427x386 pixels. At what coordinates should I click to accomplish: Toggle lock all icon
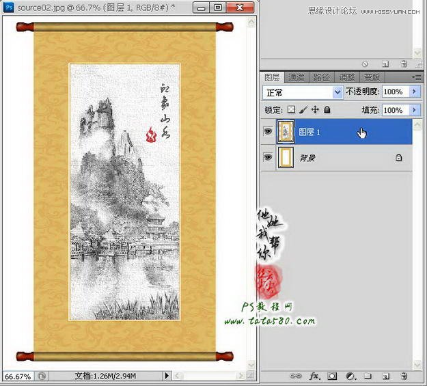(327, 109)
